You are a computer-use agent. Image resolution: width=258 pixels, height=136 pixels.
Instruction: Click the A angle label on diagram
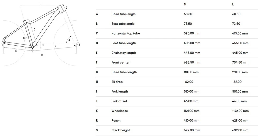(x=69, y=40)
